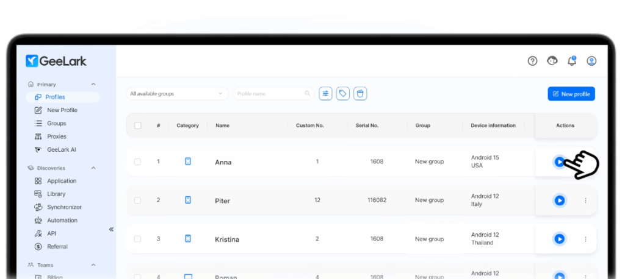Open the support chat face icon

coord(552,61)
